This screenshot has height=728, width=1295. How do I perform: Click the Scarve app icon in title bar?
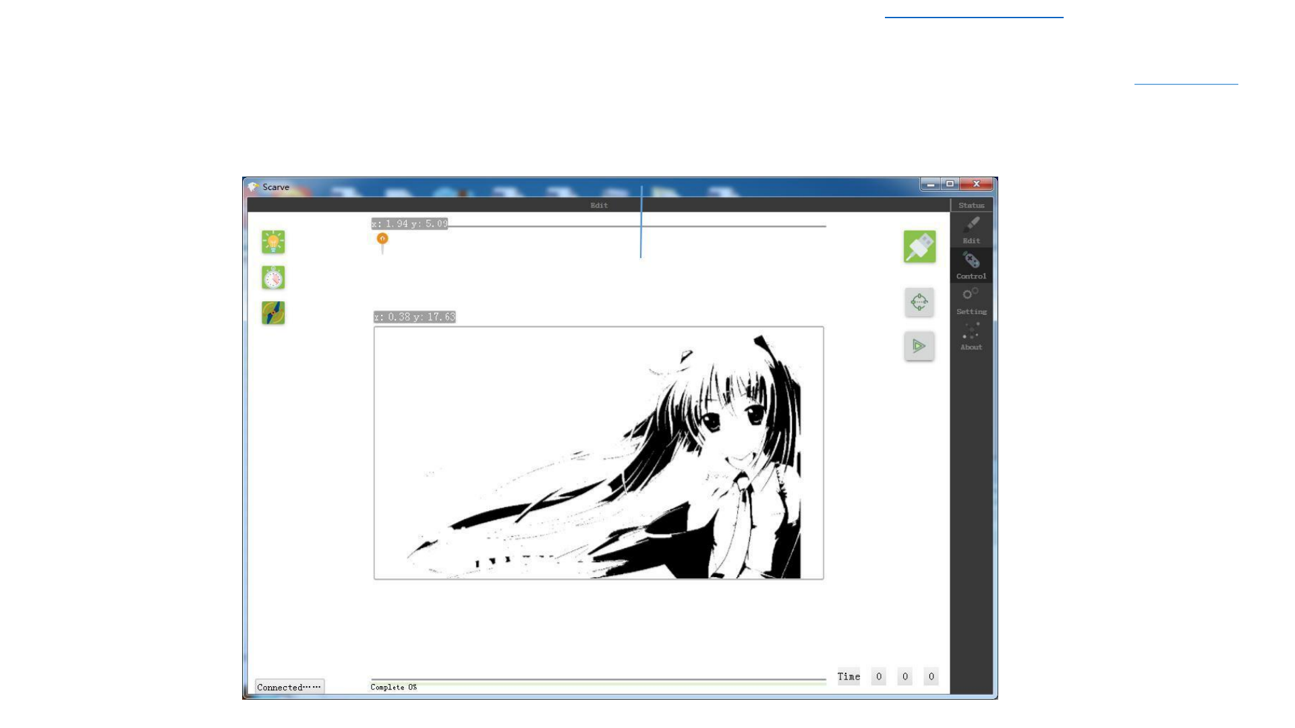coord(253,187)
